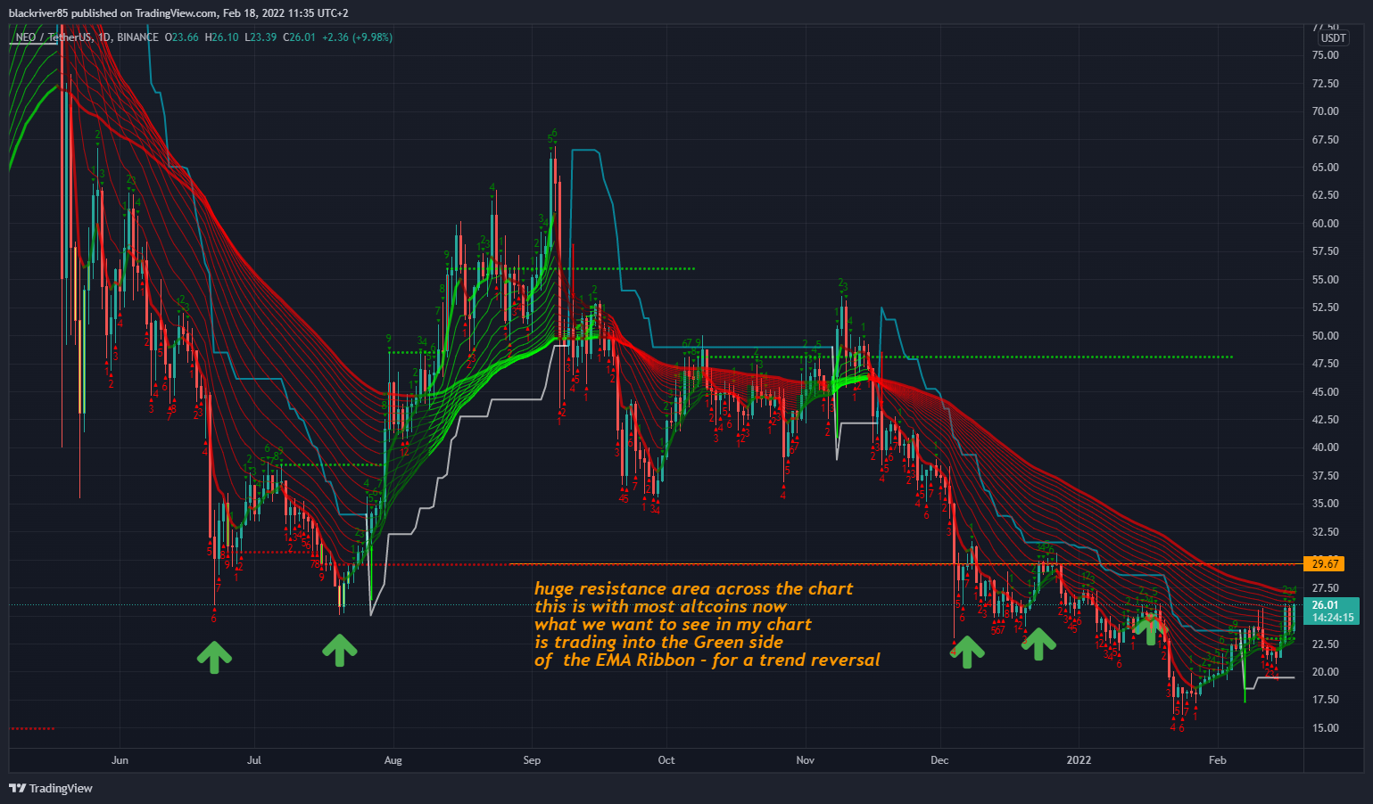Click the 55.00 price axis label

1326,280
